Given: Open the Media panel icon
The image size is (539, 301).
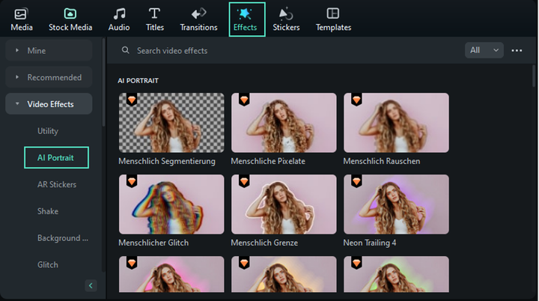Looking at the screenshot, I should click(x=22, y=19).
